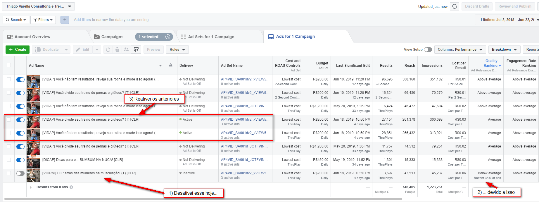
Task: Toggle the View Setup switch
Action: [x=428, y=50]
